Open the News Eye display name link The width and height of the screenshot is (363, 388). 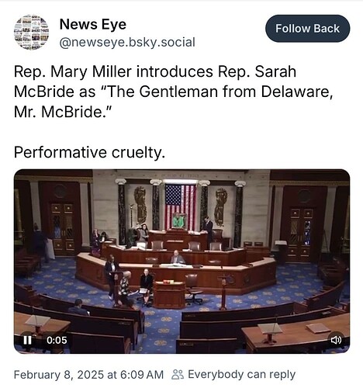coord(93,24)
